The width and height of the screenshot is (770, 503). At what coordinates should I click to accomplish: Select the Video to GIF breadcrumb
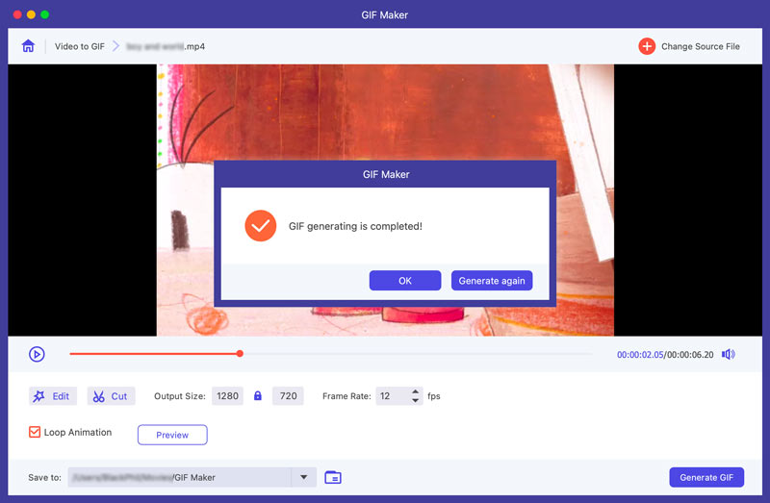(x=79, y=46)
